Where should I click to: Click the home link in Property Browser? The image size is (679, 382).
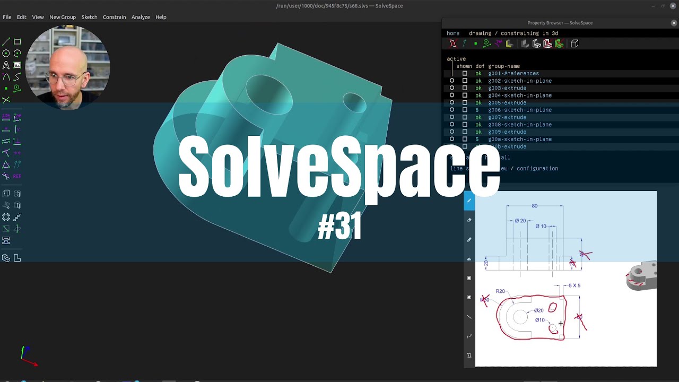(x=453, y=33)
